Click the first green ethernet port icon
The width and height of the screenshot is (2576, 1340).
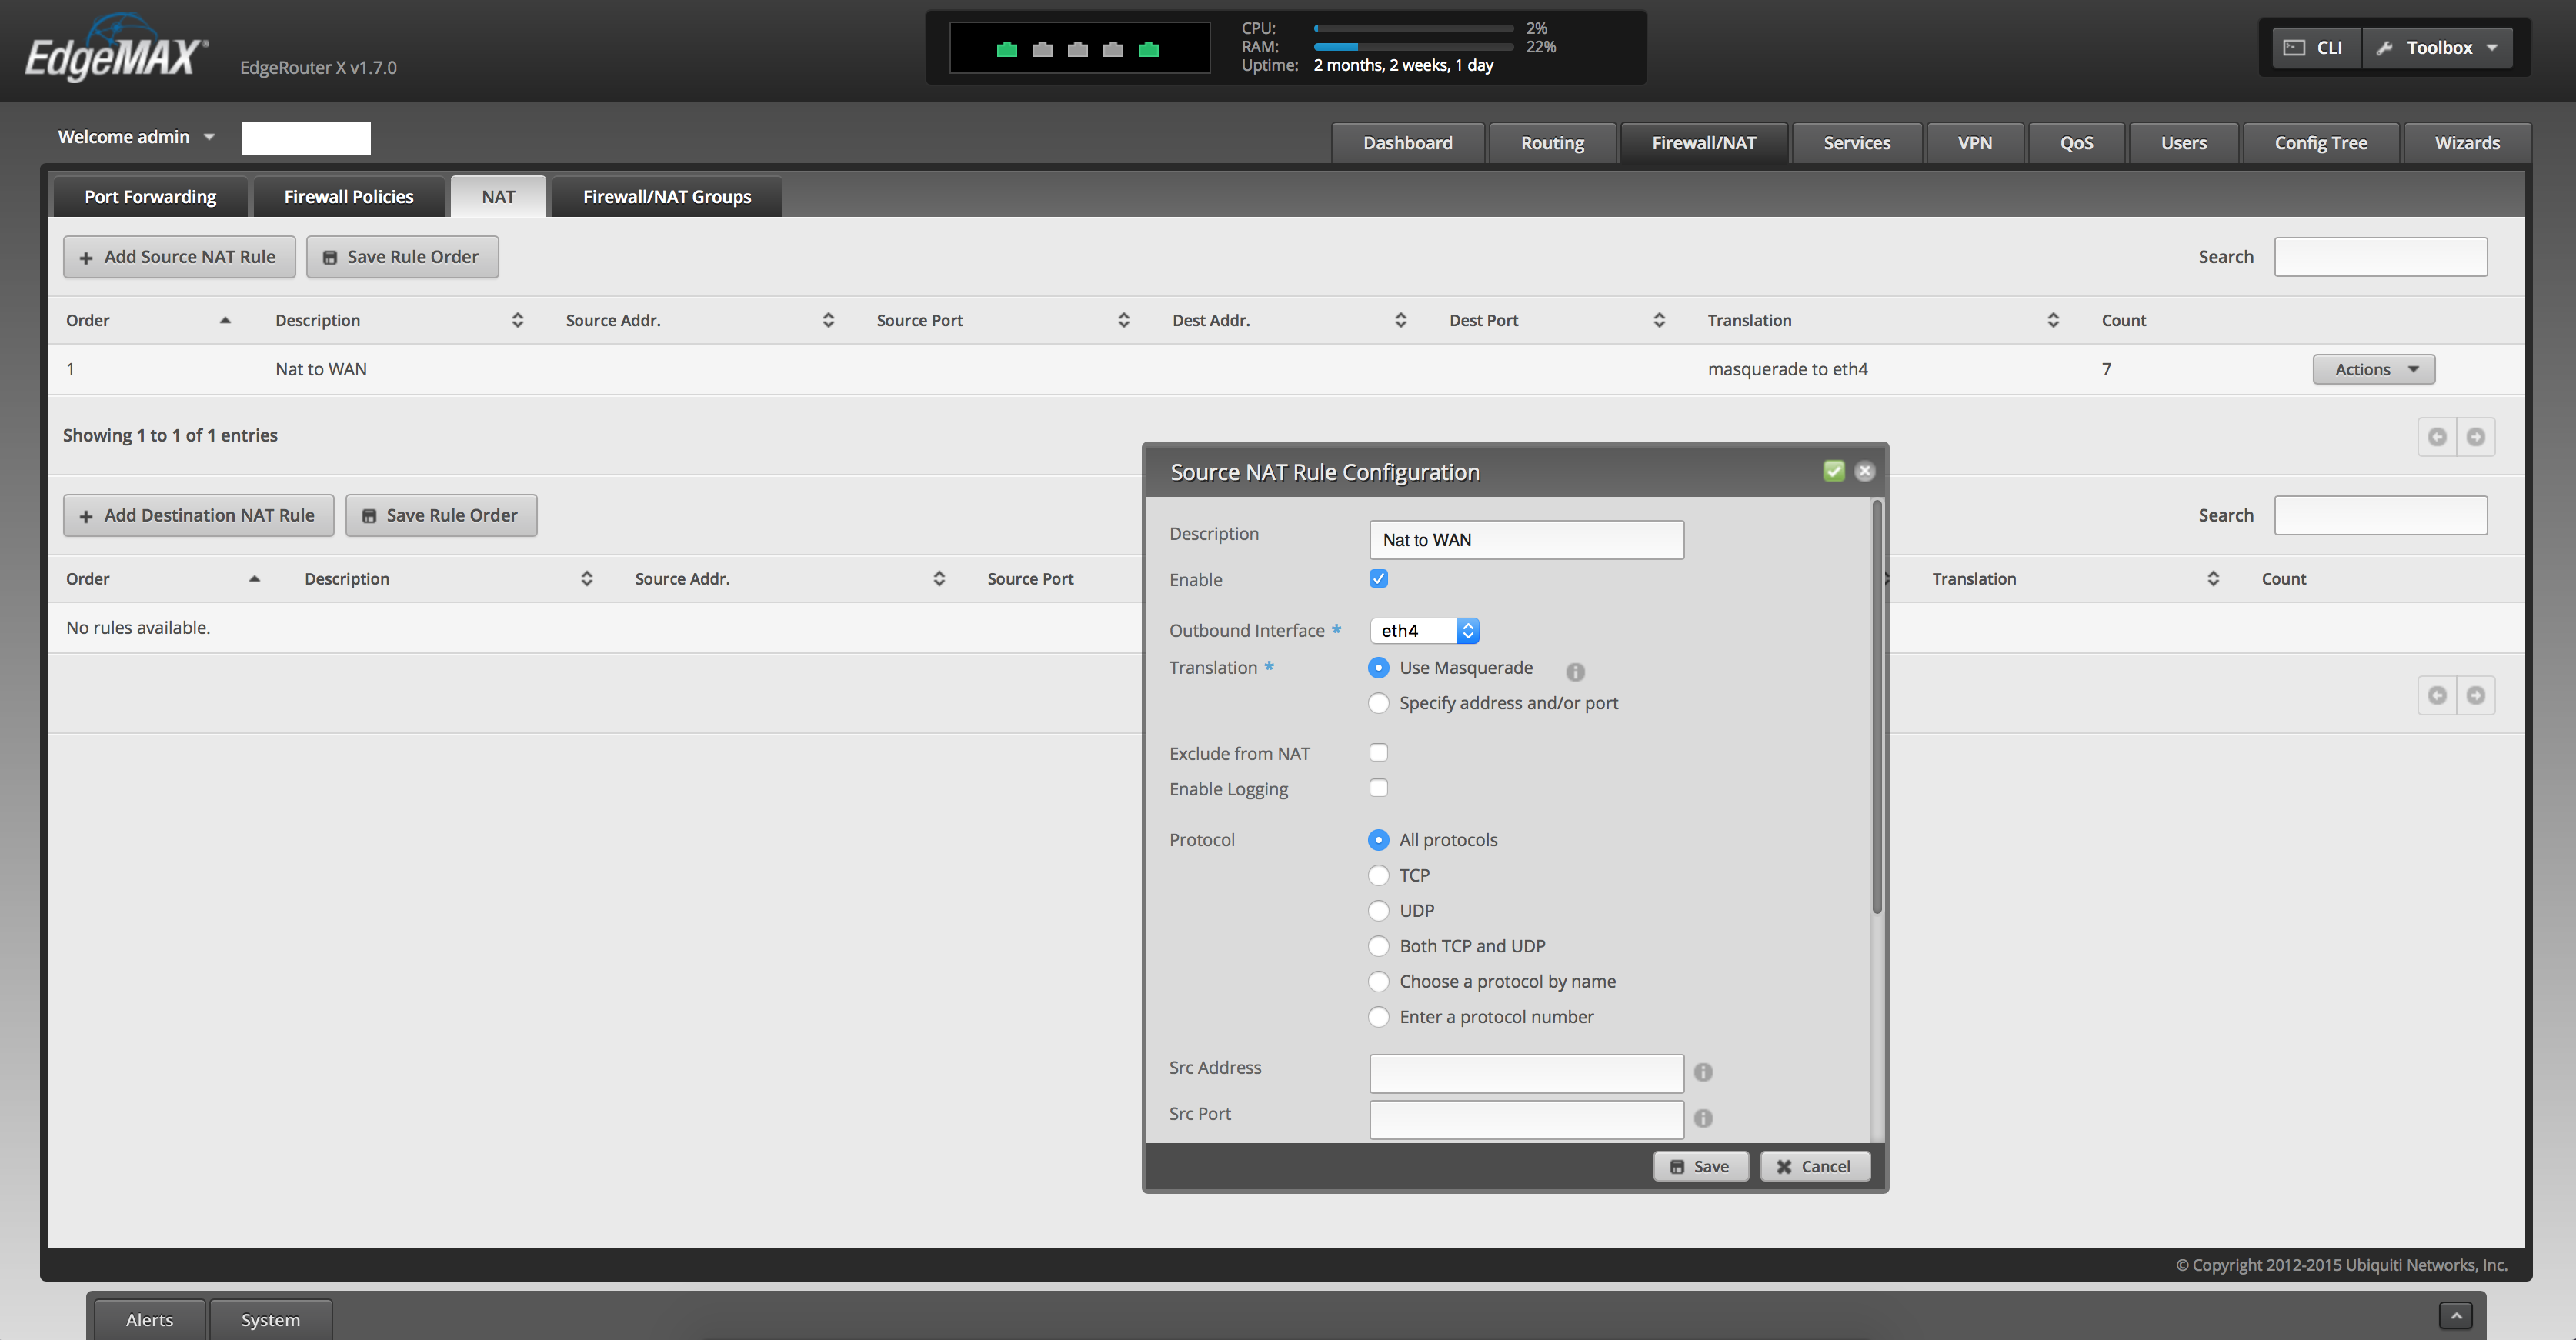click(1007, 49)
